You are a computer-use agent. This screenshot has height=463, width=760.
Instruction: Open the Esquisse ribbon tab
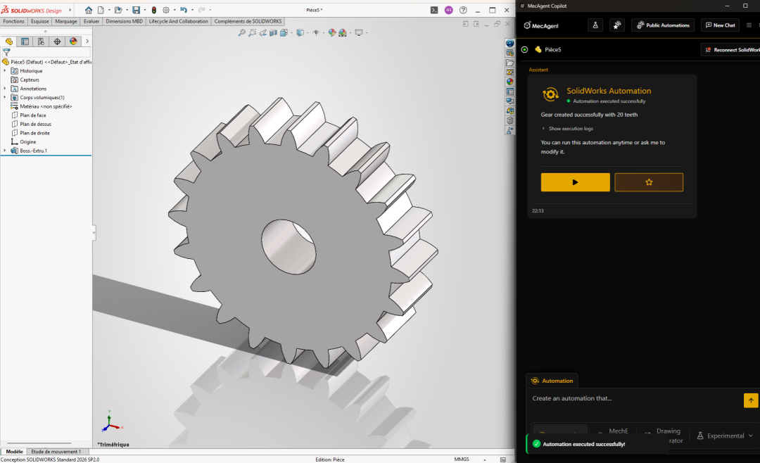(x=39, y=21)
